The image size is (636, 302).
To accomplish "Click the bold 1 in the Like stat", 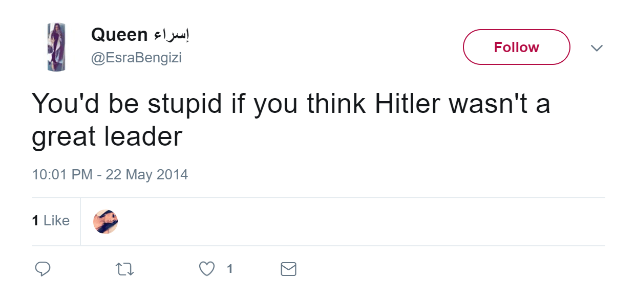I will (35, 221).
